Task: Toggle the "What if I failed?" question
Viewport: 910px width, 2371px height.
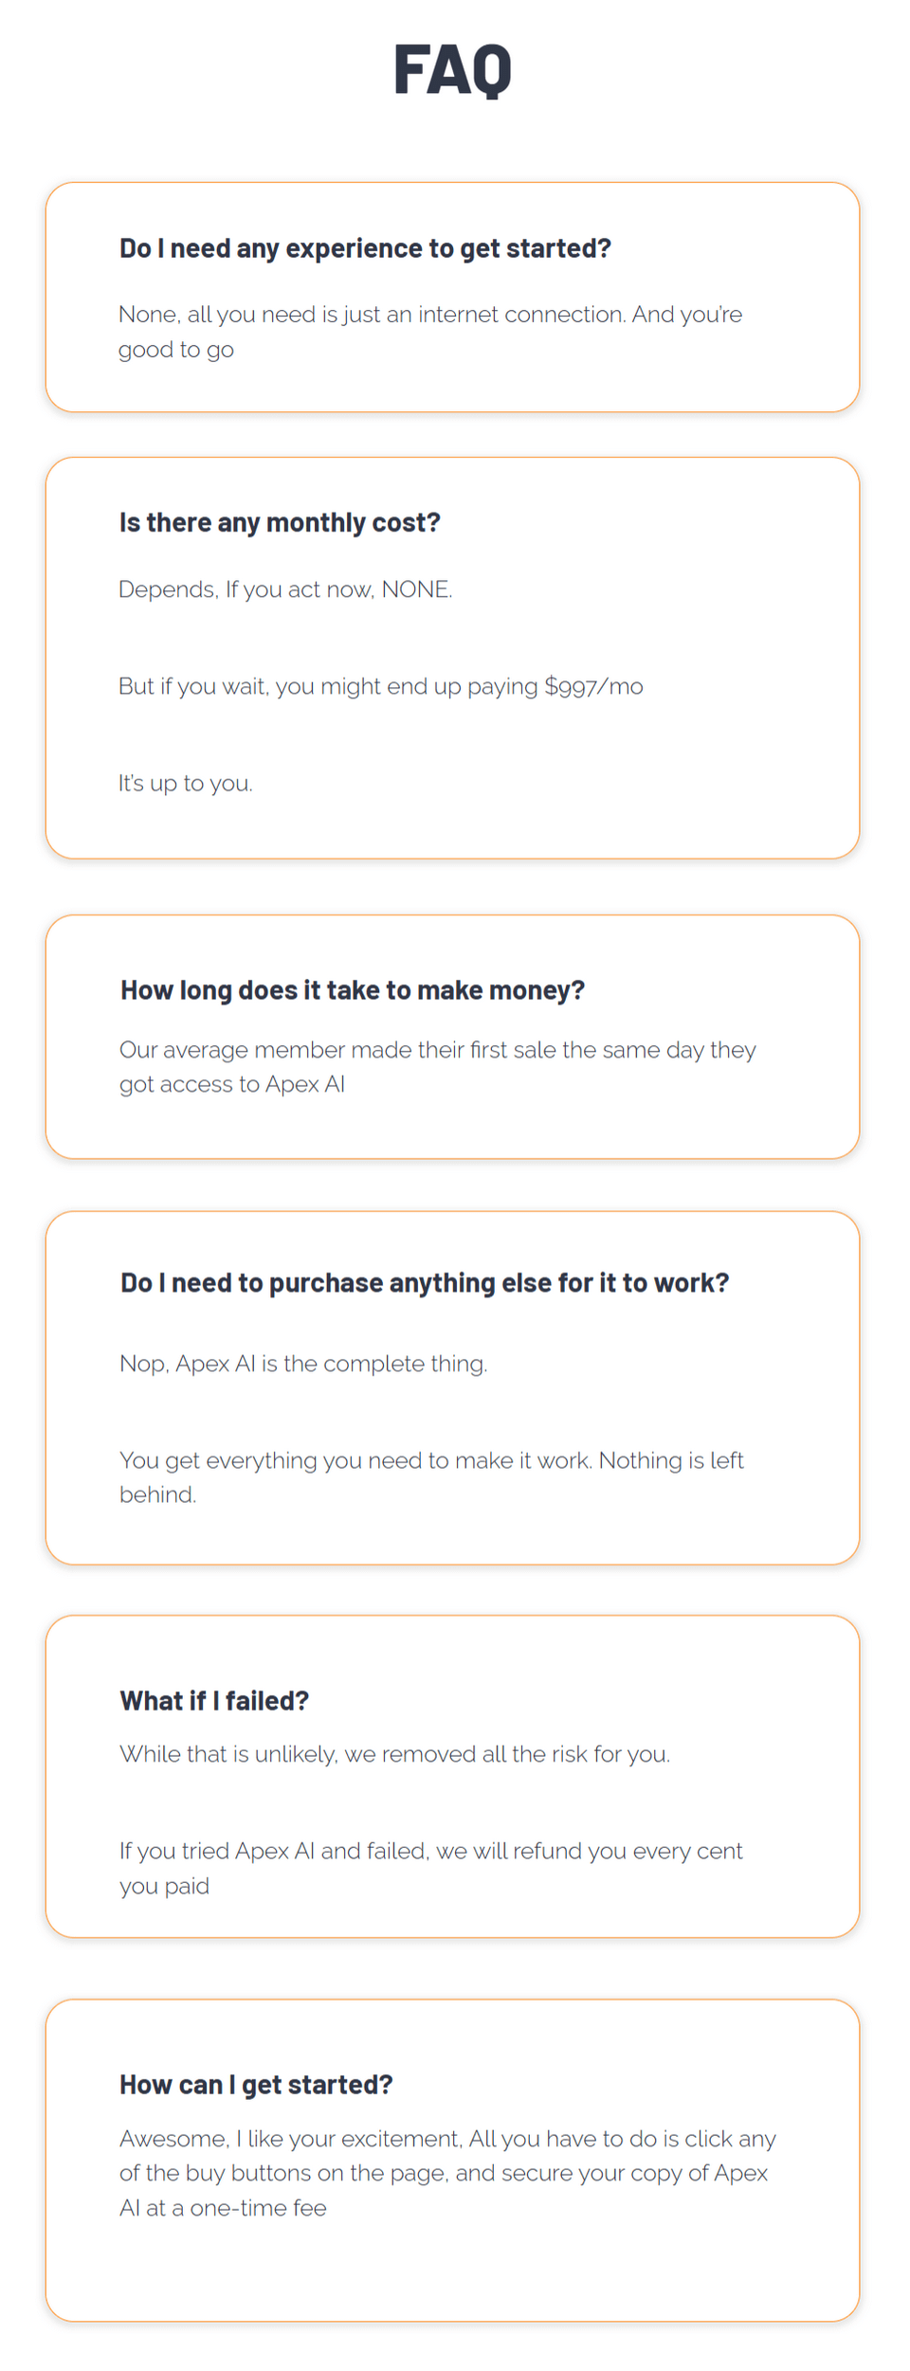Action: (214, 1701)
